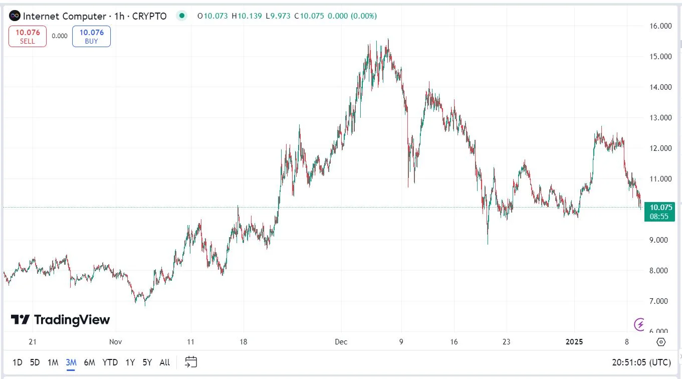Select the All time range
682x379 pixels.
[164, 362]
